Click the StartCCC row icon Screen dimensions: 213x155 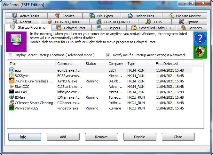[12, 86]
